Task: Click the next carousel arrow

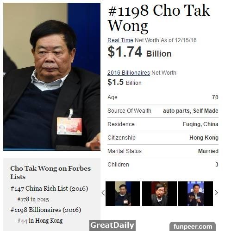Action: point(216,193)
